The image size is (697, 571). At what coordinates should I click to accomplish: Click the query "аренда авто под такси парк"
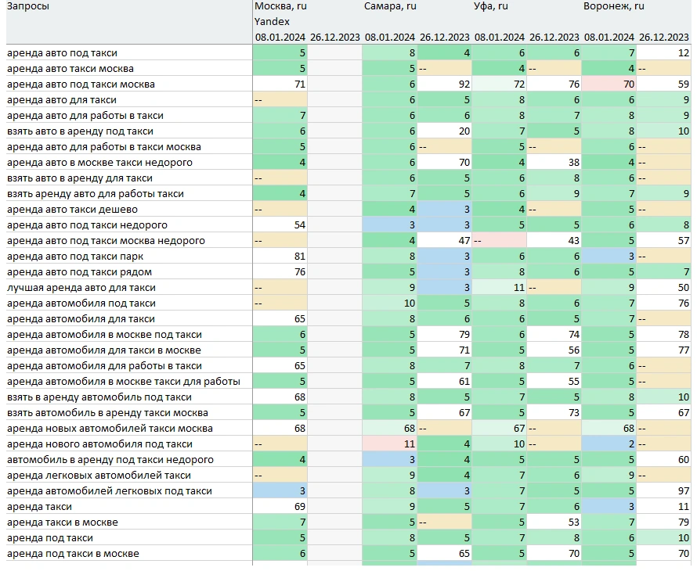click(x=75, y=257)
